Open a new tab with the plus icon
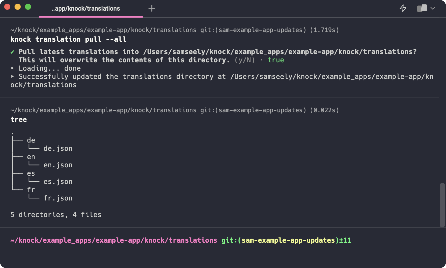 coord(152,8)
